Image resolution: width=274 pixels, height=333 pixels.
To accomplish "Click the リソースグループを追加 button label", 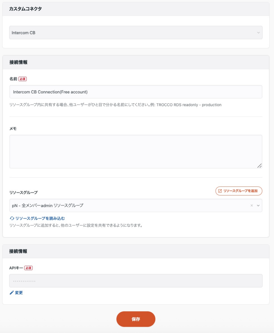I will pos(240,191).
